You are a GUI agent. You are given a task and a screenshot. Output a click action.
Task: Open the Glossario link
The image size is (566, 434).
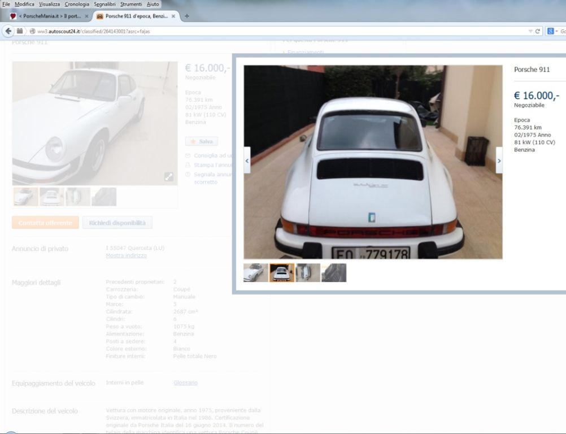[x=185, y=383]
